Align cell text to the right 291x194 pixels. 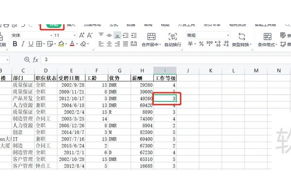click(117, 44)
